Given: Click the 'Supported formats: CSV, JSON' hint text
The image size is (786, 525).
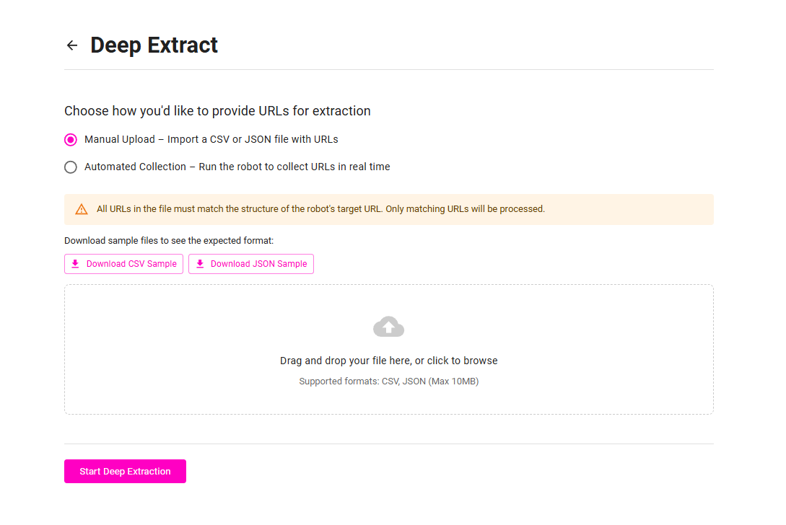Looking at the screenshot, I should click(x=388, y=381).
